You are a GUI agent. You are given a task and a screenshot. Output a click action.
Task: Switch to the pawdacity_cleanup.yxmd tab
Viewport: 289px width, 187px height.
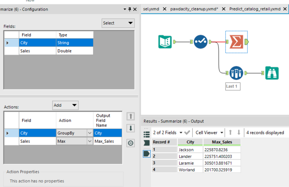coord(194,9)
